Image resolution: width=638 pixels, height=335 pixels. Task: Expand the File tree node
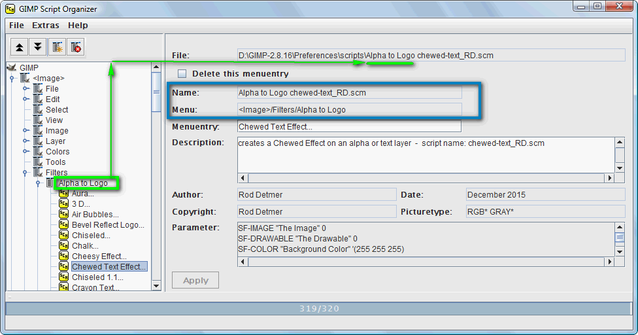click(x=25, y=88)
